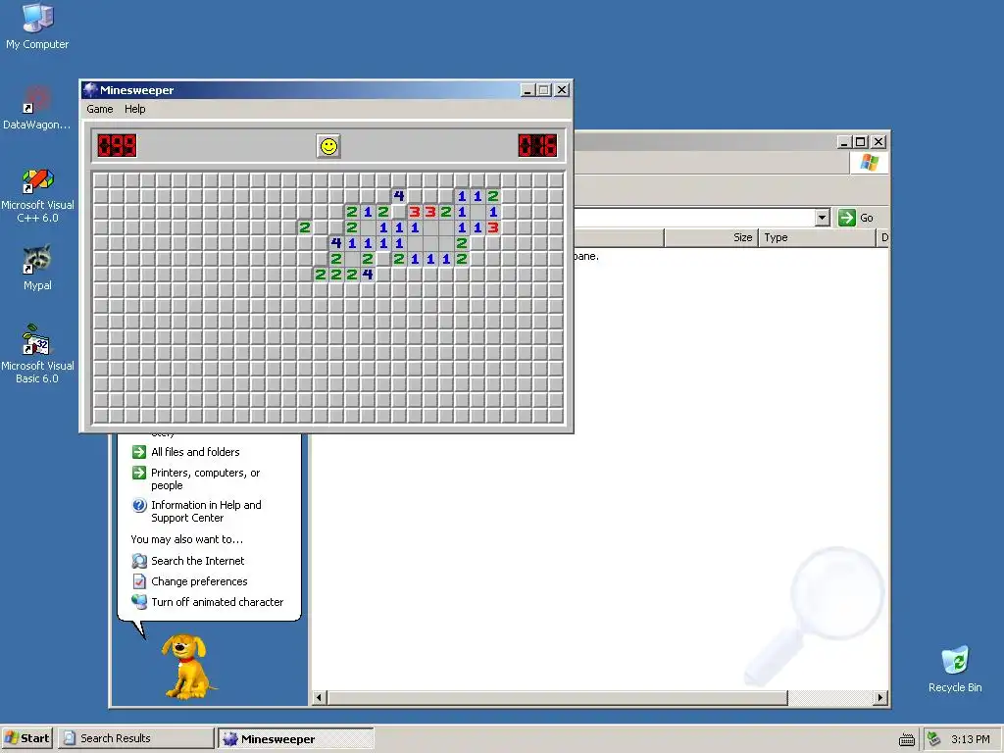Click the mine counter display
This screenshot has height=753, width=1004.
(117, 146)
